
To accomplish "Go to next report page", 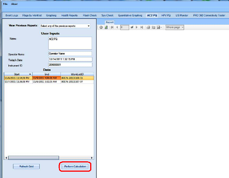I will [x=137, y=27].
